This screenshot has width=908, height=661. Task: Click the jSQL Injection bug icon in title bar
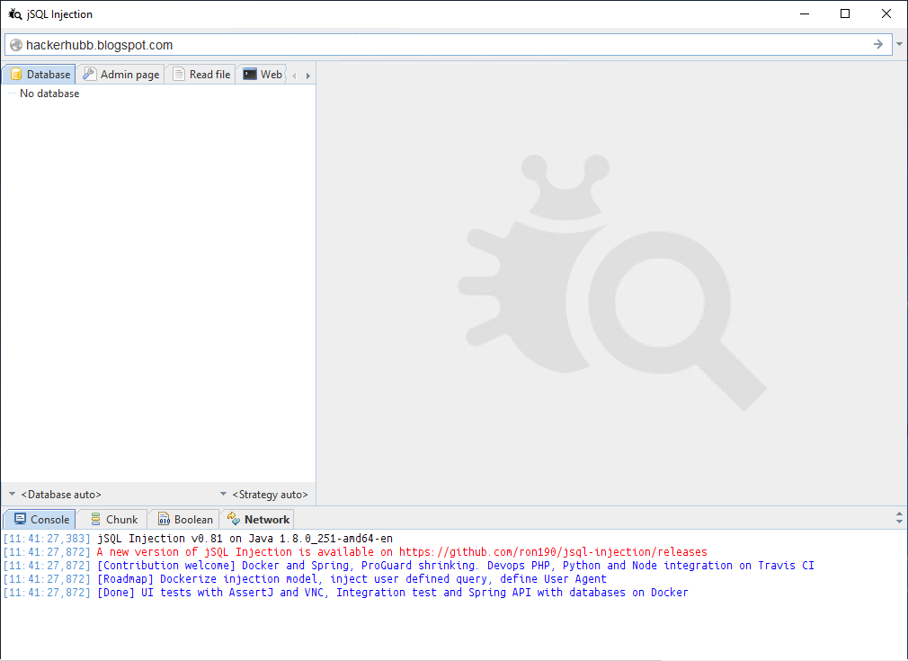15,13
